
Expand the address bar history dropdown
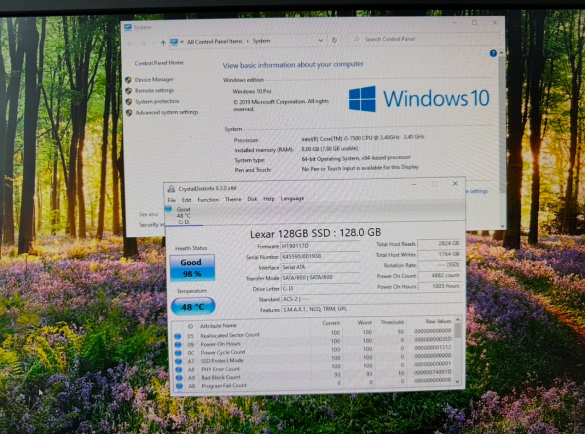coord(320,41)
